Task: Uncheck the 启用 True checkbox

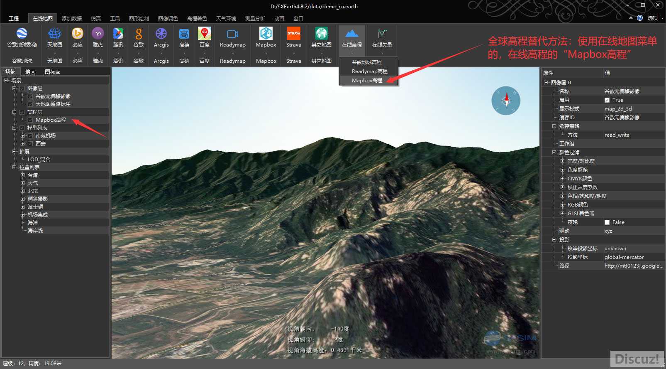Action: 607,100
